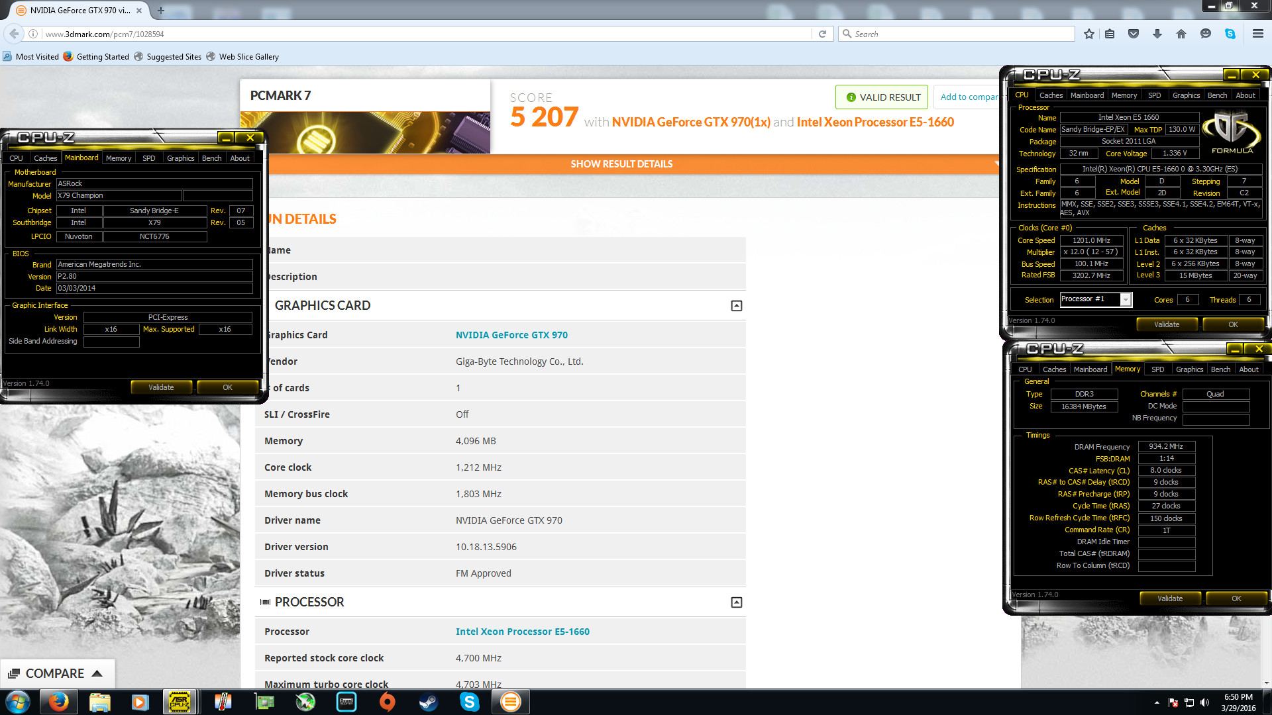Switch to Mainboard tab in Memory CPU-Z window

(x=1090, y=369)
